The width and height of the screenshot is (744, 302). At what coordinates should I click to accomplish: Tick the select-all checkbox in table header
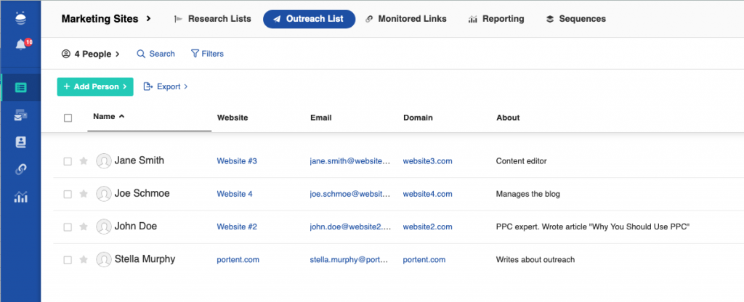(x=68, y=118)
